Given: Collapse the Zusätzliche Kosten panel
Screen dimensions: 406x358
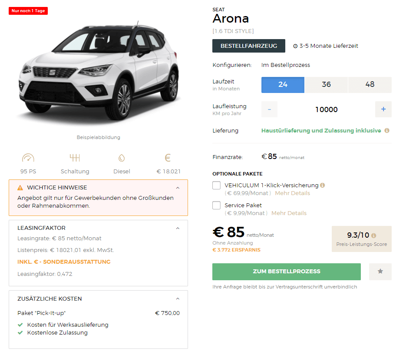Looking at the screenshot, I should click(x=178, y=298).
